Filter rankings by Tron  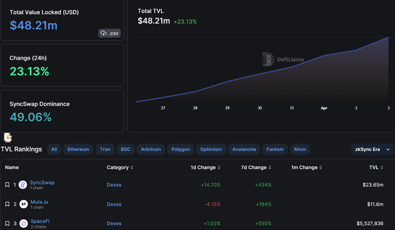click(x=105, y=149)
